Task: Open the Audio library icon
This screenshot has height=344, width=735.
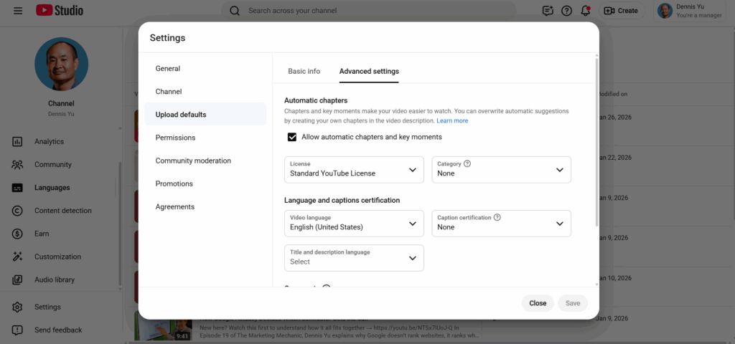Action: 18,279
